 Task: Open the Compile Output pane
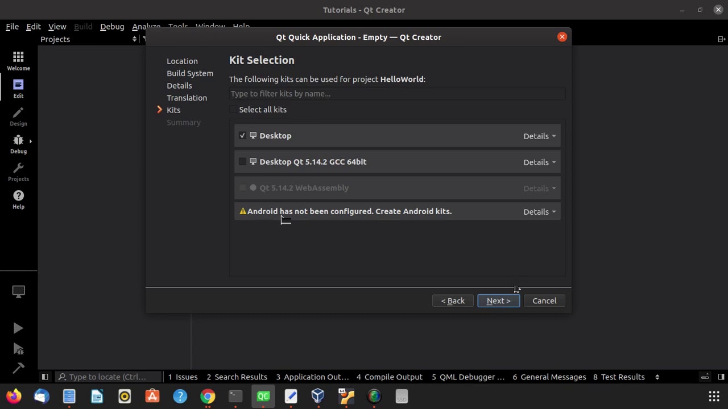tap(390, 377)
